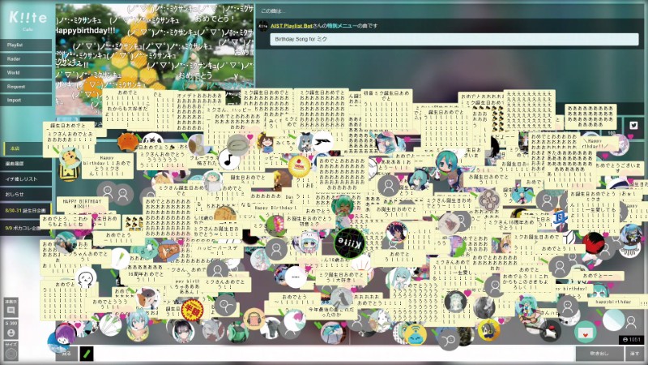Click the small red-and-white mascot avatar

[x=550, y=330]
